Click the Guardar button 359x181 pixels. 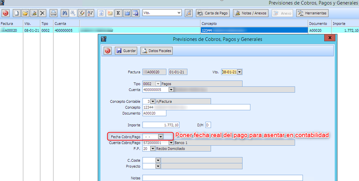coord(126,51)
